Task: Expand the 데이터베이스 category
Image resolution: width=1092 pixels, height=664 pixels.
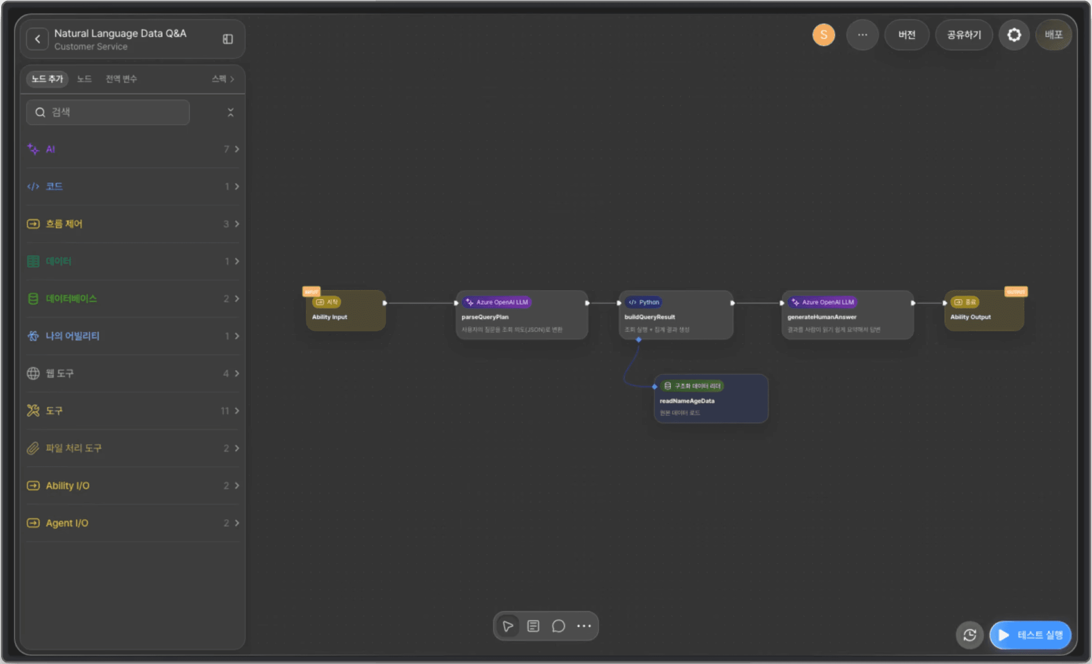Action: pyautogui.click(x=133, y=299)
